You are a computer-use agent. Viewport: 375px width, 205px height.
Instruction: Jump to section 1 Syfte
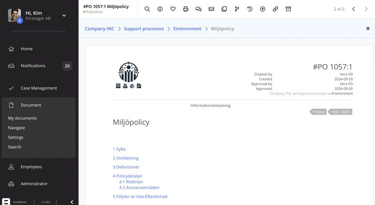(x=119, y=149)
